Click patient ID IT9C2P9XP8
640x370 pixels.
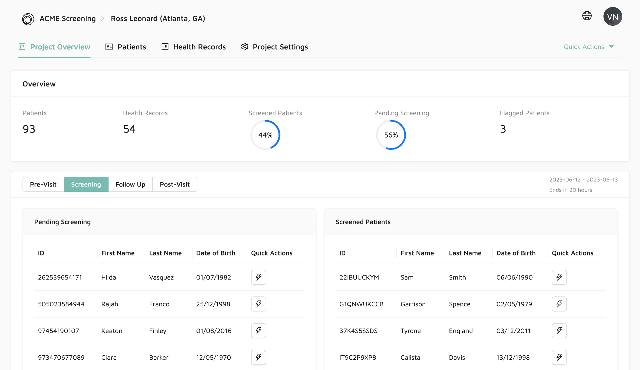pos(358,357)
